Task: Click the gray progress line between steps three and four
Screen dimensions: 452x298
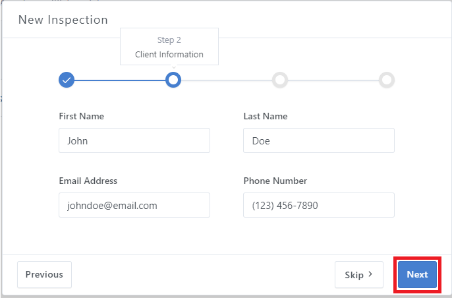Action: (x=333, y=80)
